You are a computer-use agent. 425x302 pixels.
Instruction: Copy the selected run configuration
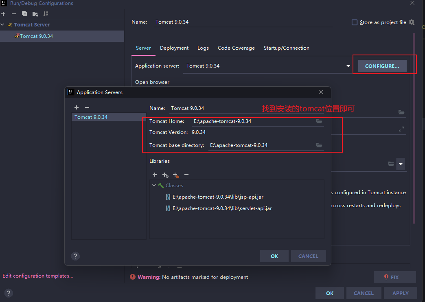pyautogui.click(x=24, y=14)
